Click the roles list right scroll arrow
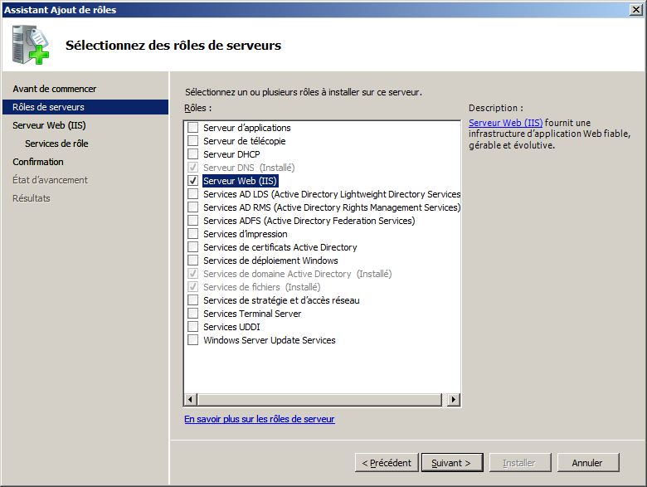 click(x=453, y=400)
